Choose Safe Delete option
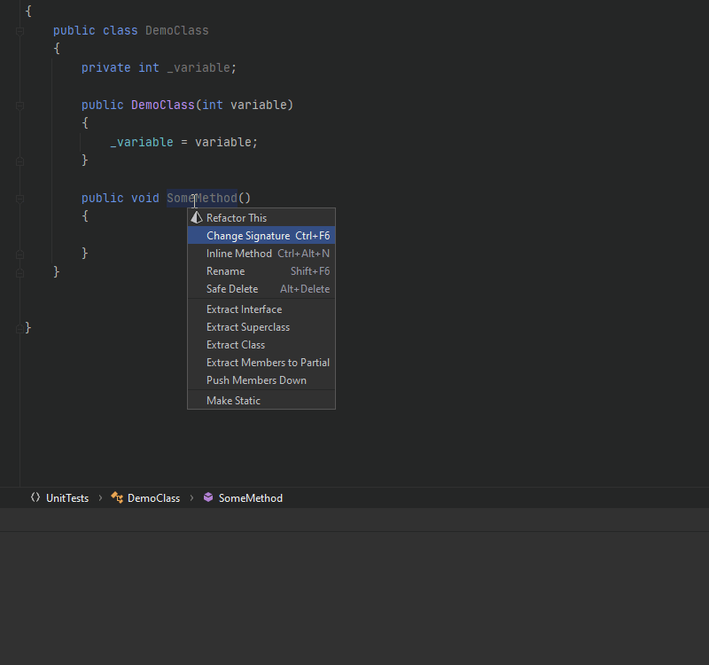This screenshot has width=709, height=665. [261, 289]
